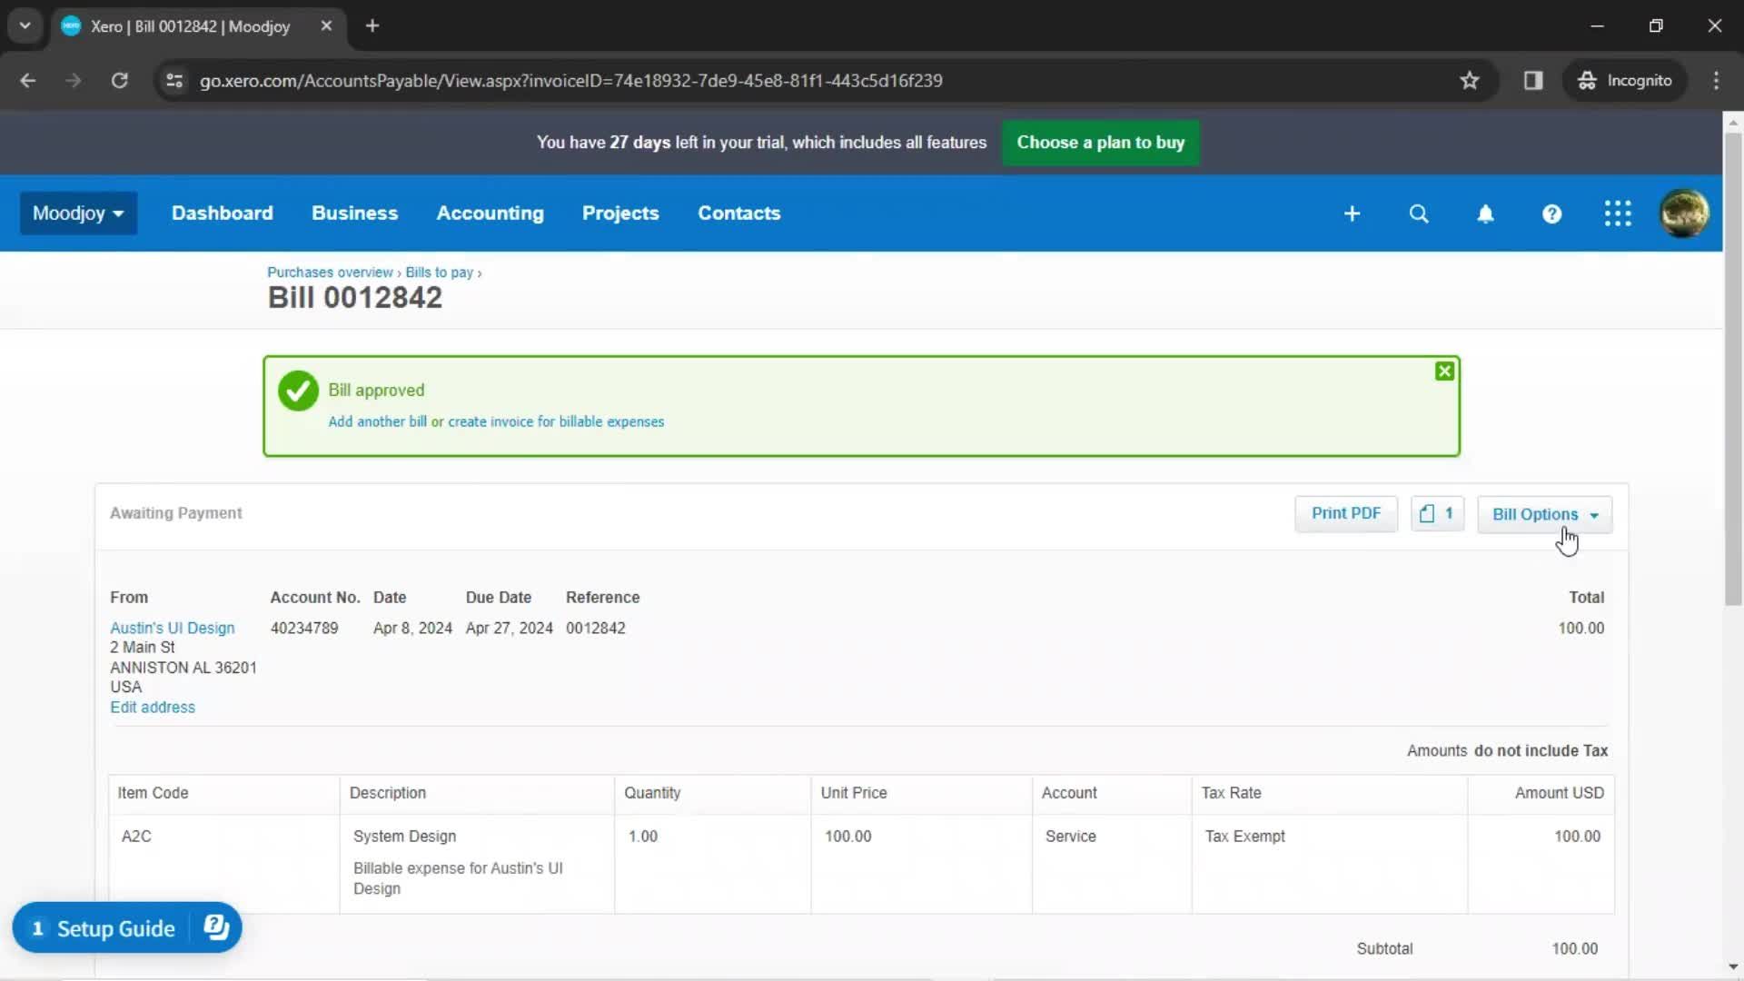The image size is (1744, 981).
Task: Open the Dashboard menu
Action: tap(222, 213)
